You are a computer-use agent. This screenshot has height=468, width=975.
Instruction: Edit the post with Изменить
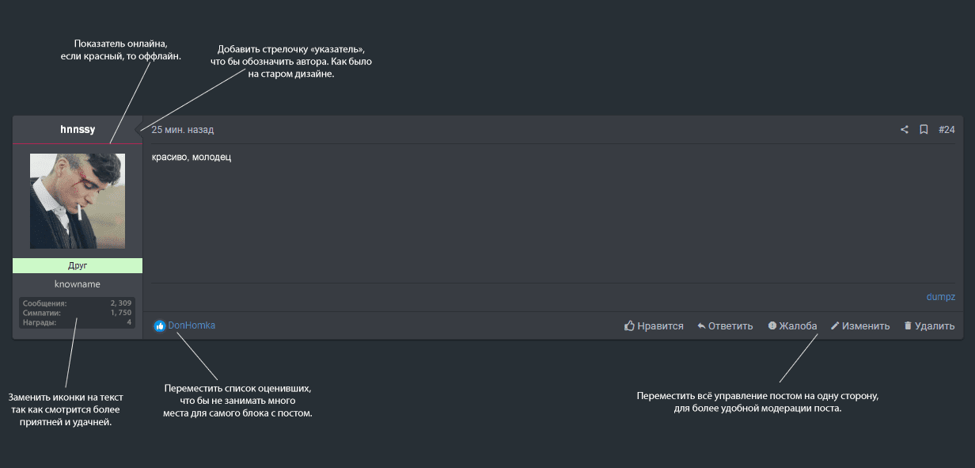tap(859, 325)
